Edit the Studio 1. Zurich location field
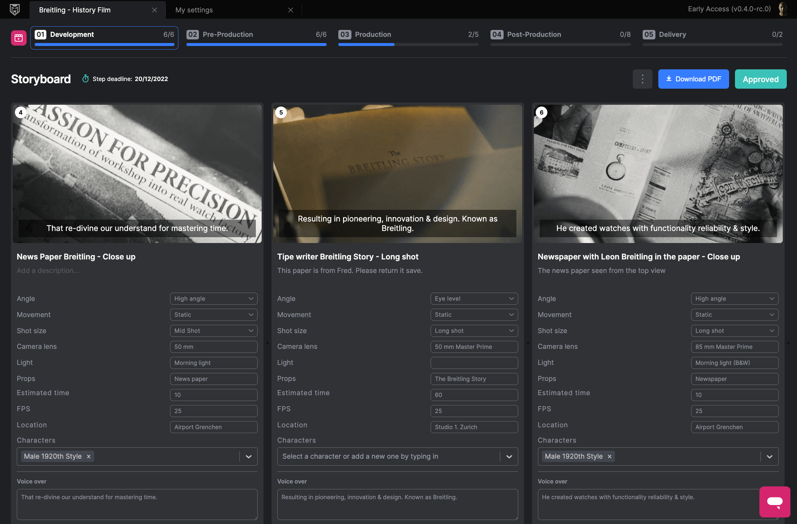 click(474, 427)
